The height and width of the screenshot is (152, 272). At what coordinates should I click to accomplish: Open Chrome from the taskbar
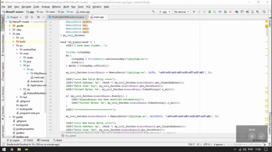[12, 149]
